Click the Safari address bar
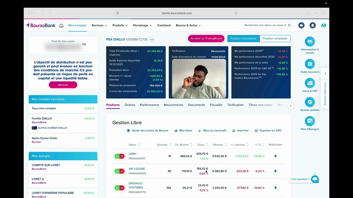This screenshot has width=353, height=198. (177, 13)
